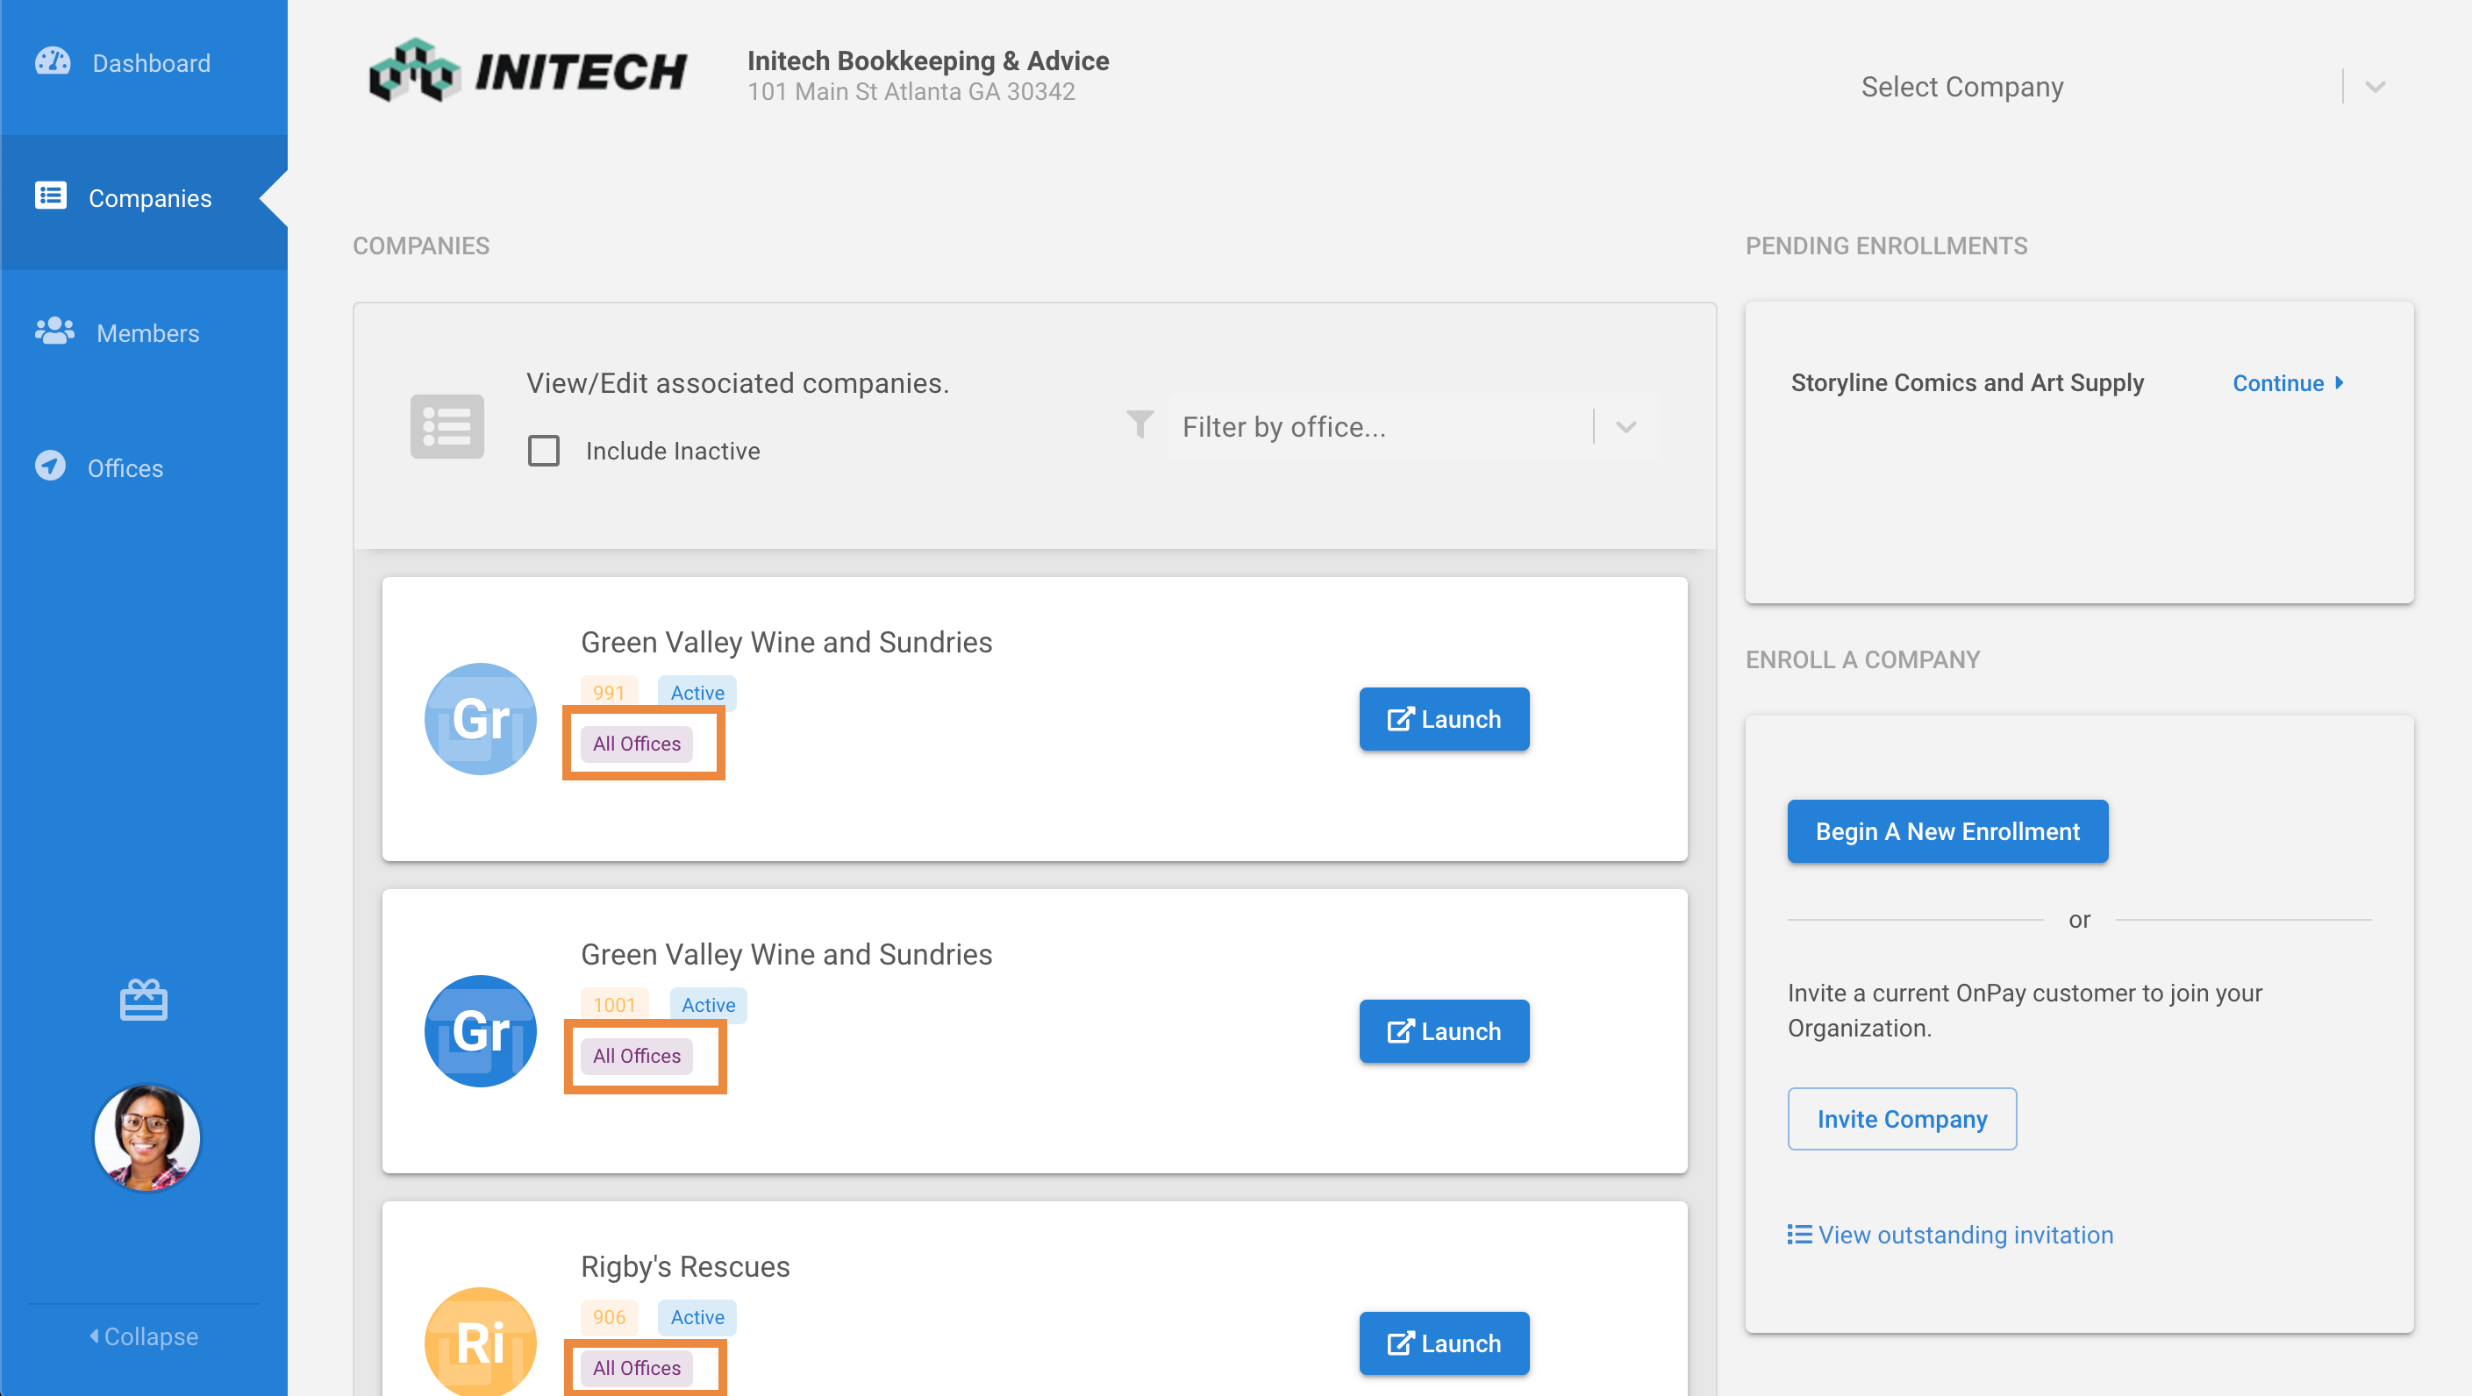Open View outstanding invitation link
This screenshot has width=2472, height=1396.
tap(1950, 1235)
